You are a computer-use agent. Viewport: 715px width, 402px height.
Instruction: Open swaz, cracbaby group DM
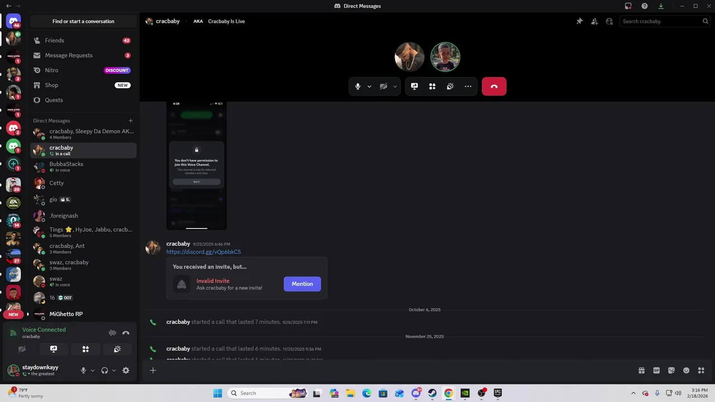83,265
